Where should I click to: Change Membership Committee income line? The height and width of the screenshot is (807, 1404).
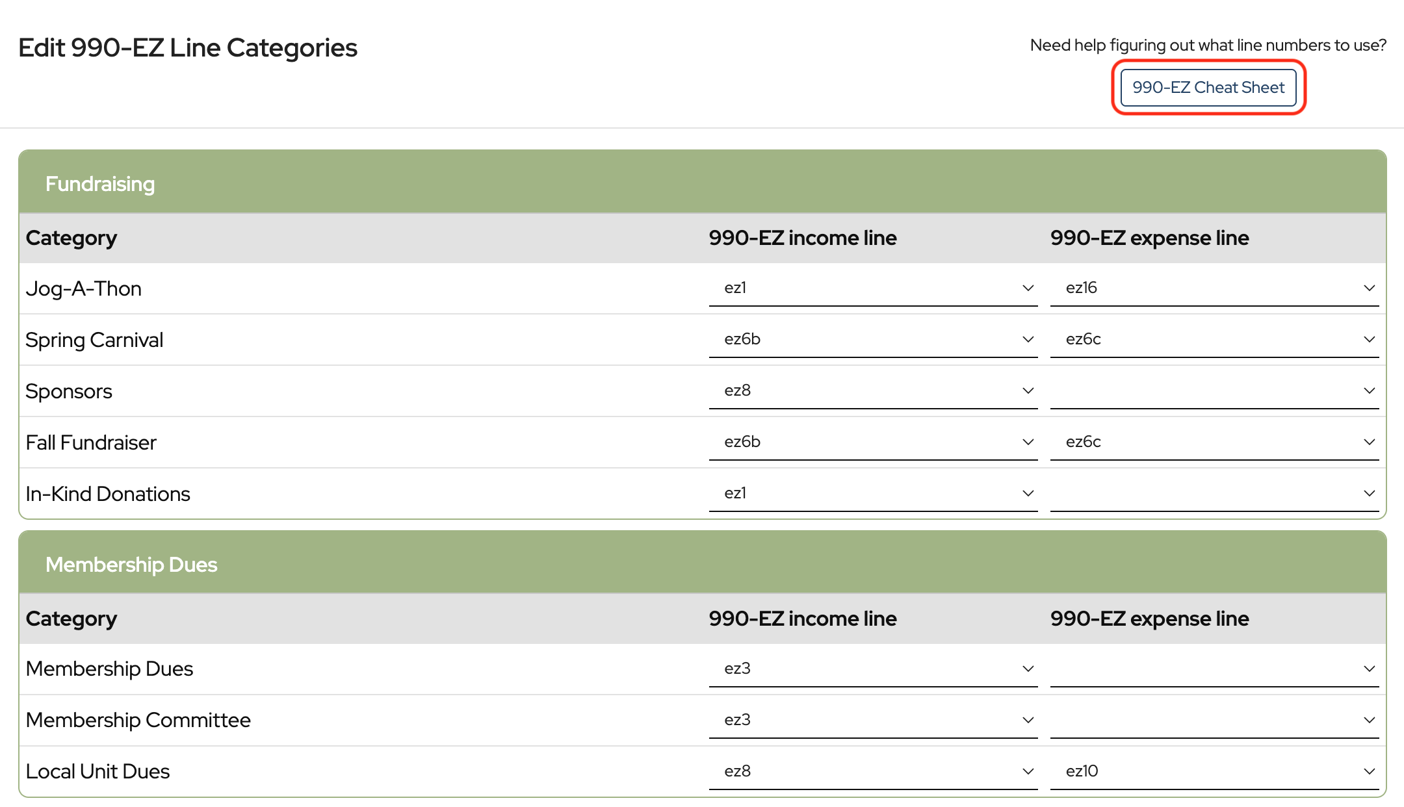tap(872, 720)
